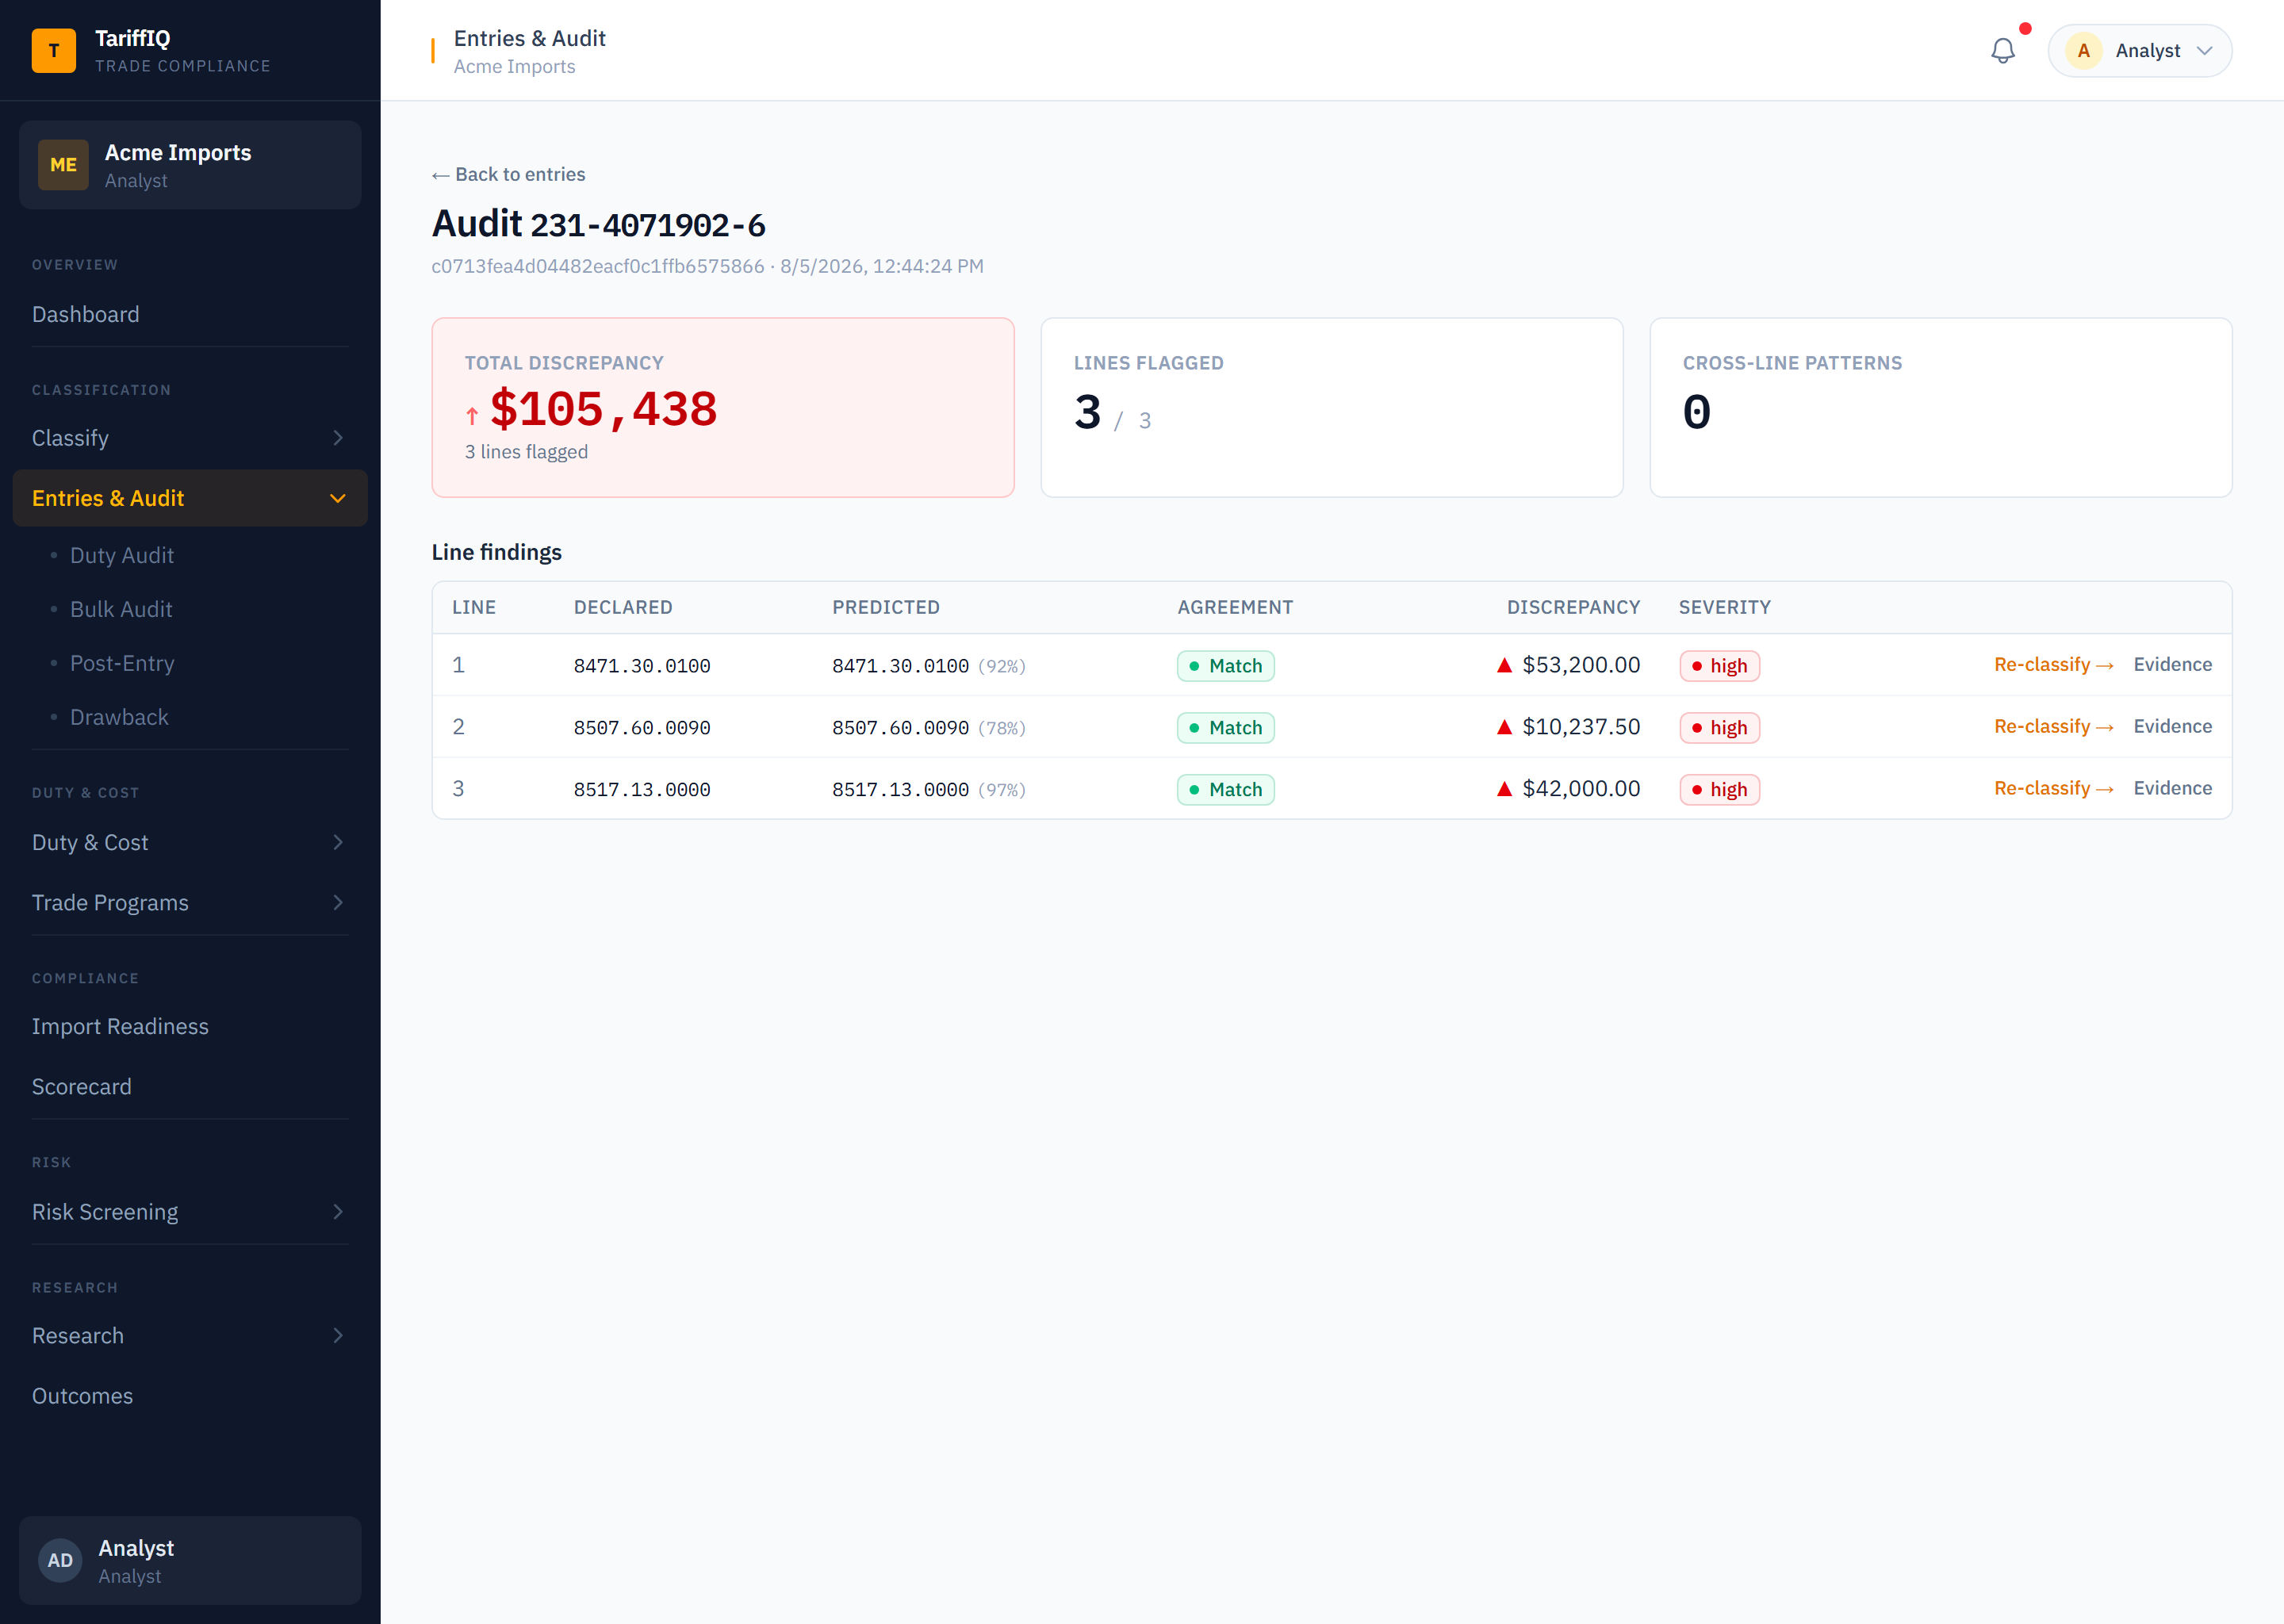Expand the Classify menu chevron
Image resolution: width=2284 pixels, height=1624 pixels.
pyautogui.click(x=338, y=438)
